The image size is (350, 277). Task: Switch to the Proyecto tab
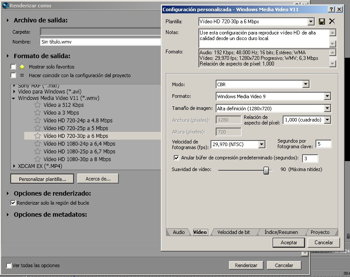[x=320, y=232]
